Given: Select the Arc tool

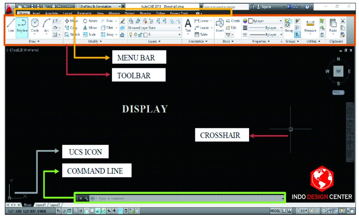Looking at the screenshot, I should coord(47,25).
